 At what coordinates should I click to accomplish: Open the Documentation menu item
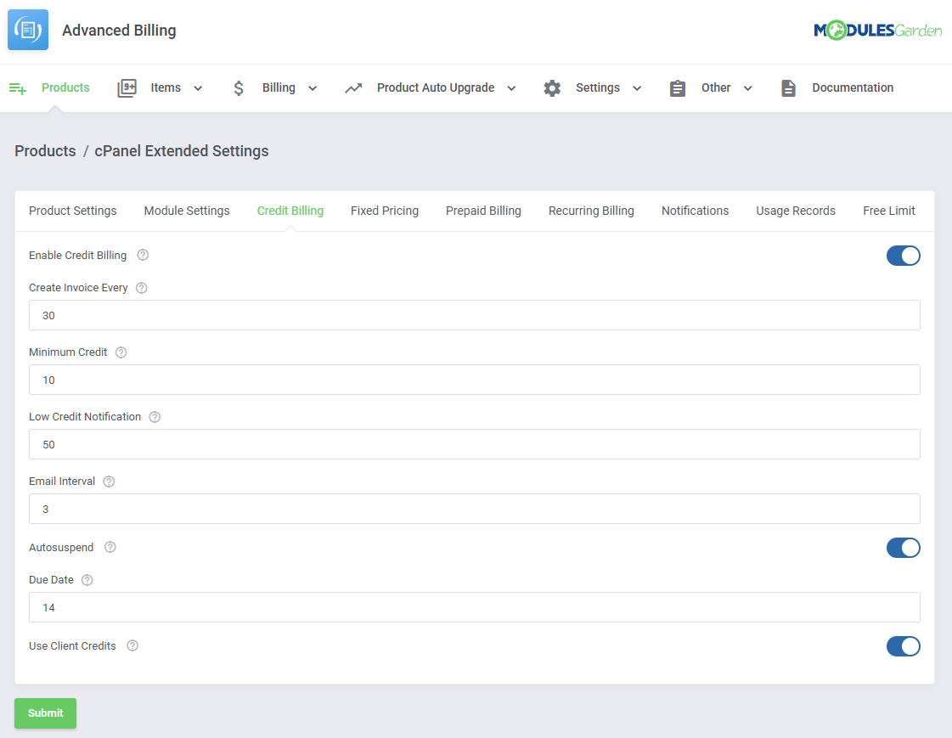tap(853, 87)
